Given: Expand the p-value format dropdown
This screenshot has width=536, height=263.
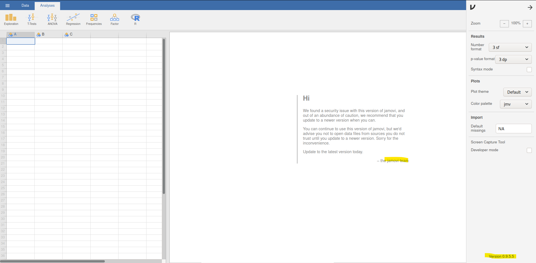Looking at the screenshot, I should (513, 60).
